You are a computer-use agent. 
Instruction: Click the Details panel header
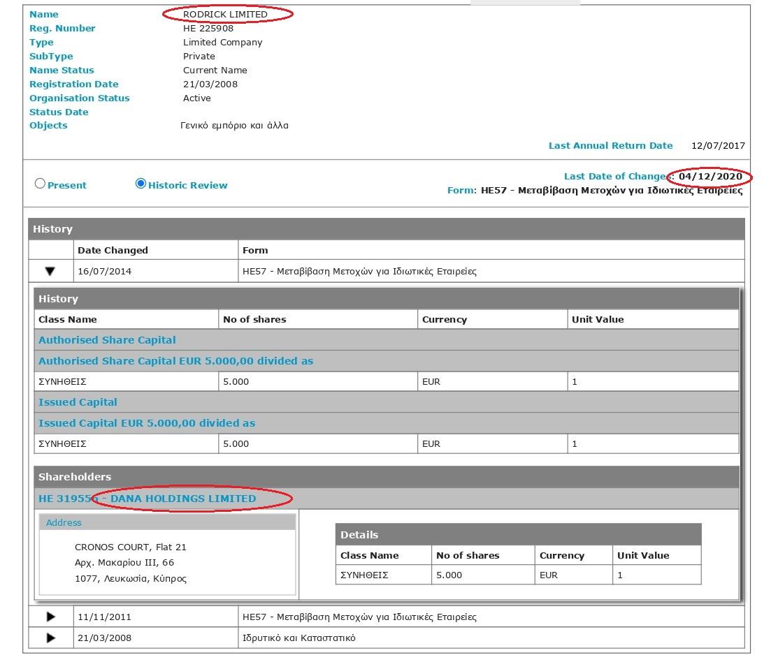tap(359, 535)
